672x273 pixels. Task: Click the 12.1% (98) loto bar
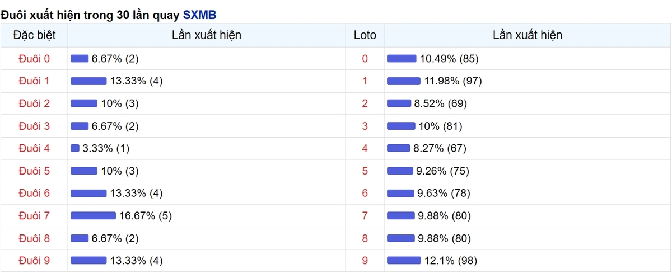tap(404, 260)
